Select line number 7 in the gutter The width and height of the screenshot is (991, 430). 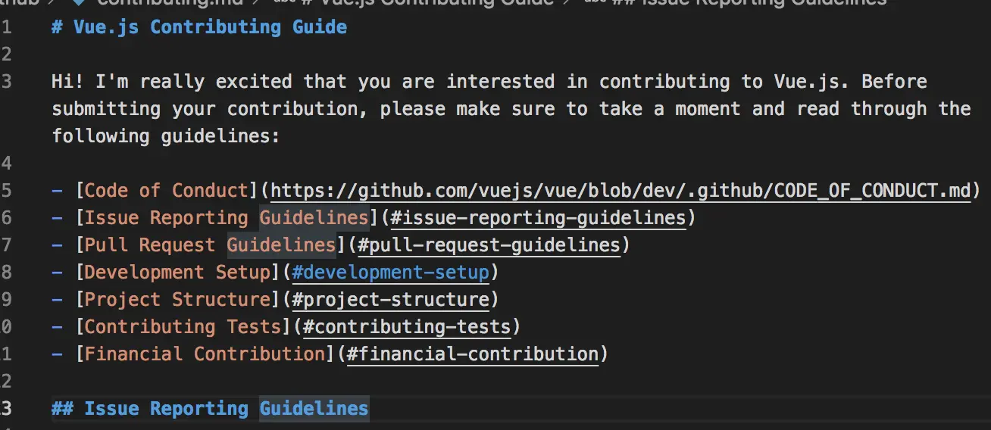[6, 245]
